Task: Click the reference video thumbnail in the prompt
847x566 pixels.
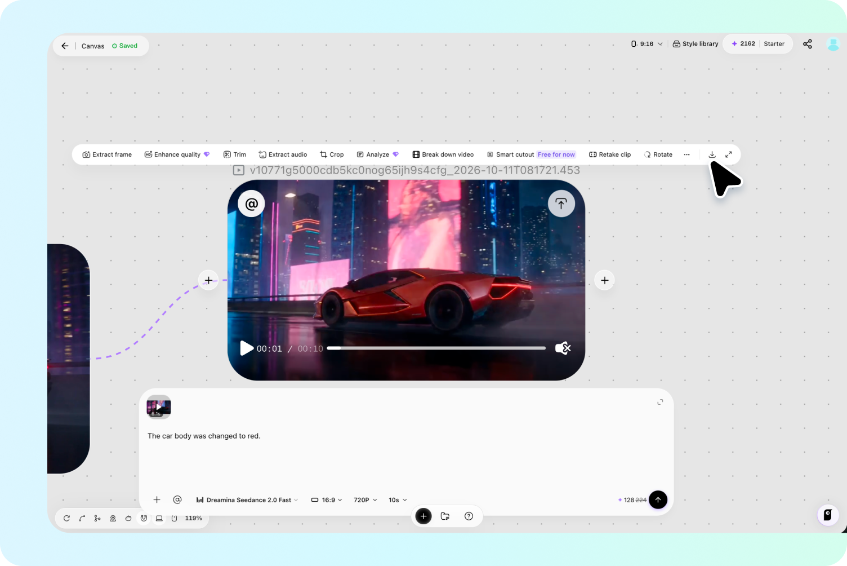Action: click(158, 407)
